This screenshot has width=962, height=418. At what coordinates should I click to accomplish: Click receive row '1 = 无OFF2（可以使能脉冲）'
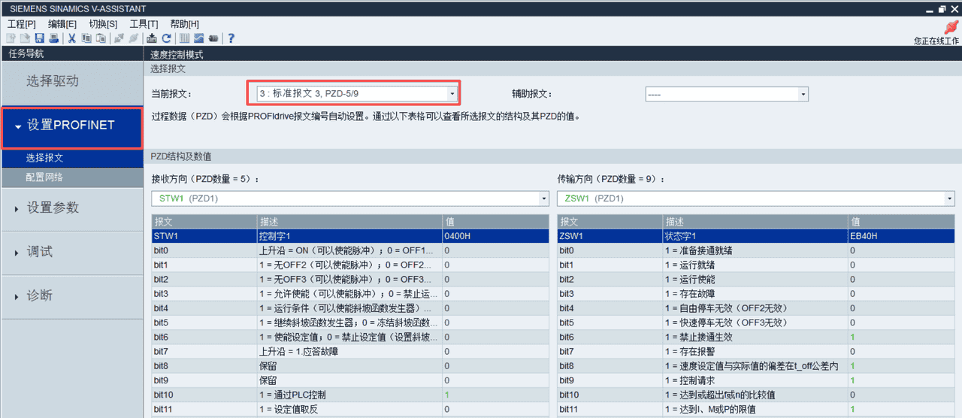point(350,265)
